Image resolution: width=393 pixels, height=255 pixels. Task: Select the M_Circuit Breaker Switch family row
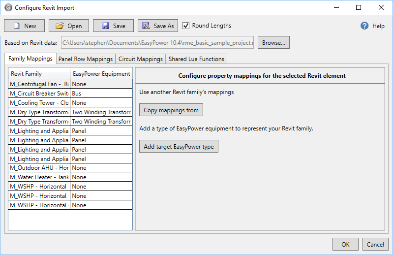coord(39,94)
